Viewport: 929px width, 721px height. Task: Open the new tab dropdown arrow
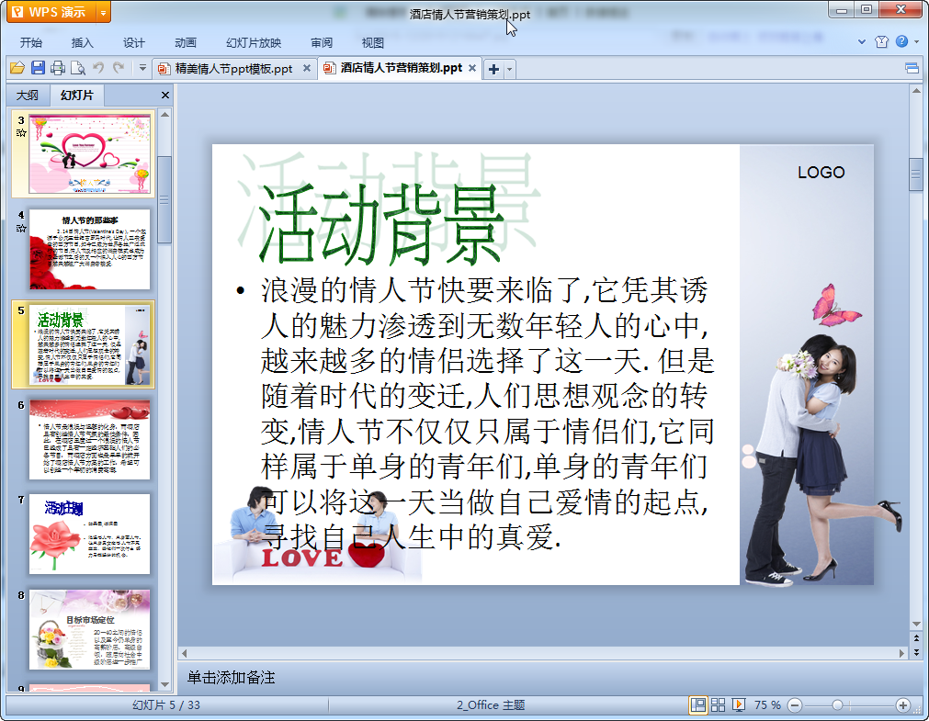[509, 69]
